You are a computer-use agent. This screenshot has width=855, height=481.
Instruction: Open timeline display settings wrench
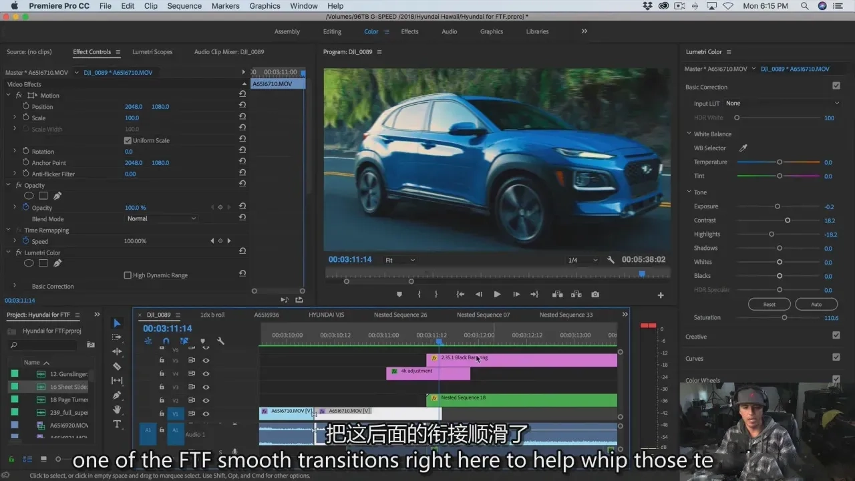pyautogui.click(x=220, y=341)
